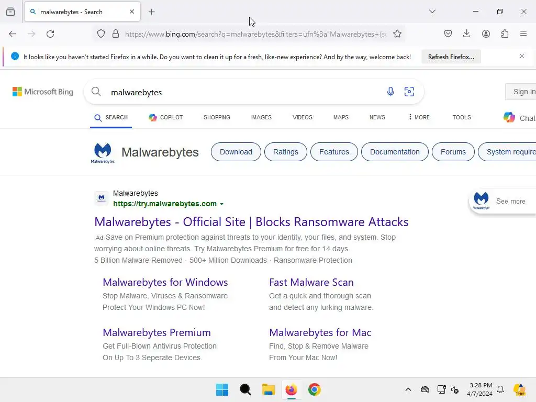The height and width of the screenshot is (402, 536).
Task: Click the Sign in button
Action: (x=521, y=92)
